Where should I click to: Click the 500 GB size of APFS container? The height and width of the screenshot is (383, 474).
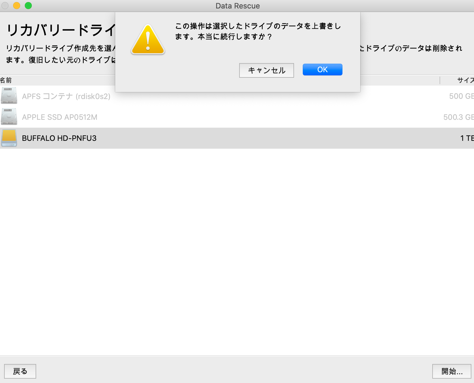[461, 96]
